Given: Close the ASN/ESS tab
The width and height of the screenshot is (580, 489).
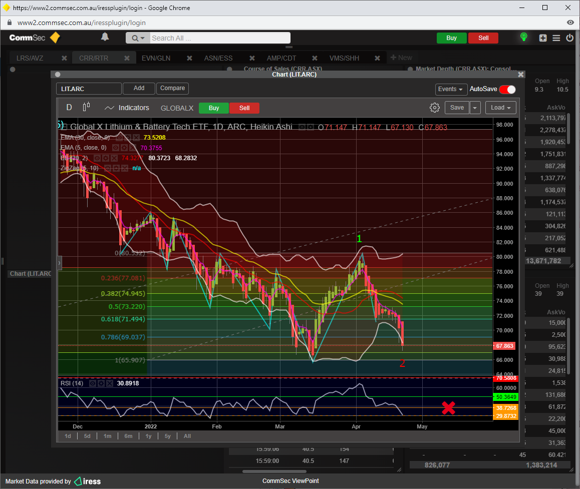Looking at the screenshot, I should pos(252,58).
